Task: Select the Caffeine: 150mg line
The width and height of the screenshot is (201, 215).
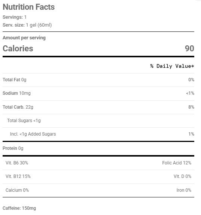Action: [x=19, y=208]
